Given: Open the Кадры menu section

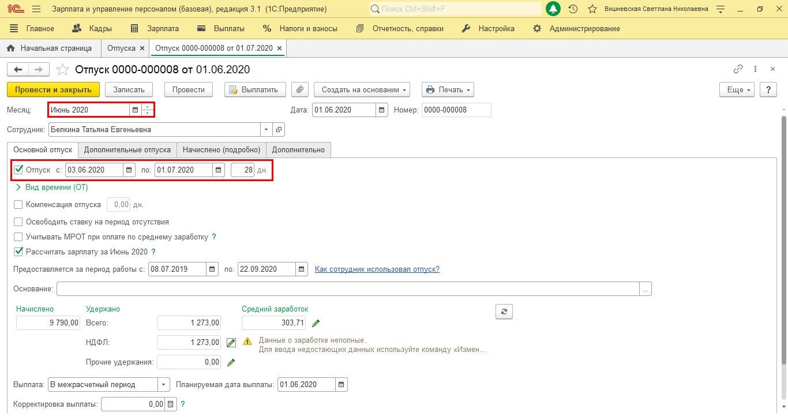Looking at the screenshot, I should (x=92, y=28).
